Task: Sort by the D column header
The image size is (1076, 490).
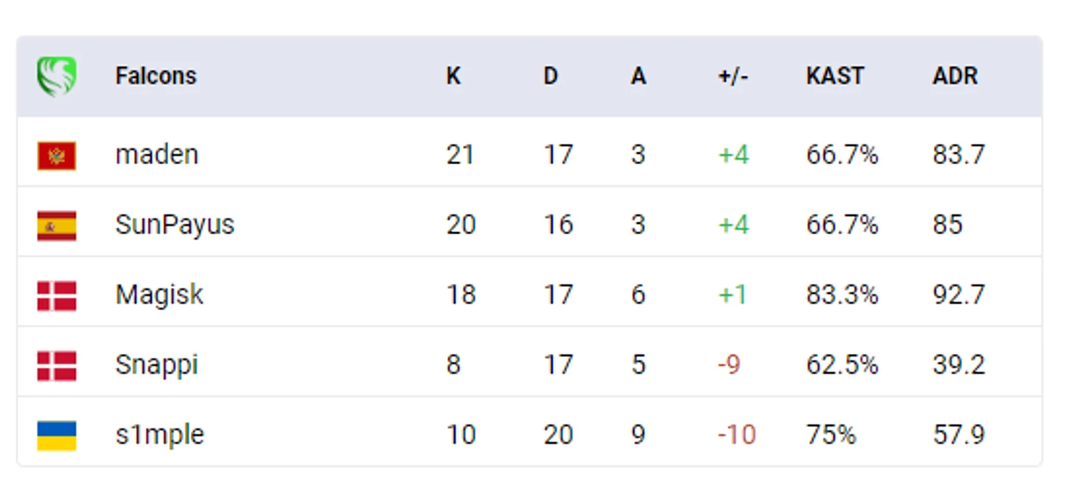Action: coord(551,76)
